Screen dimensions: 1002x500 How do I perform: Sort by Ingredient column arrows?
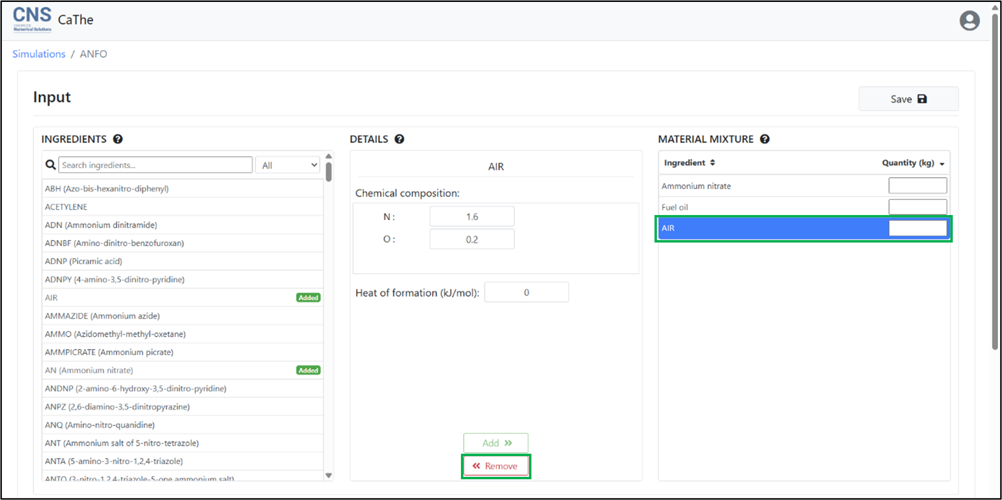(x=712, y=163)
